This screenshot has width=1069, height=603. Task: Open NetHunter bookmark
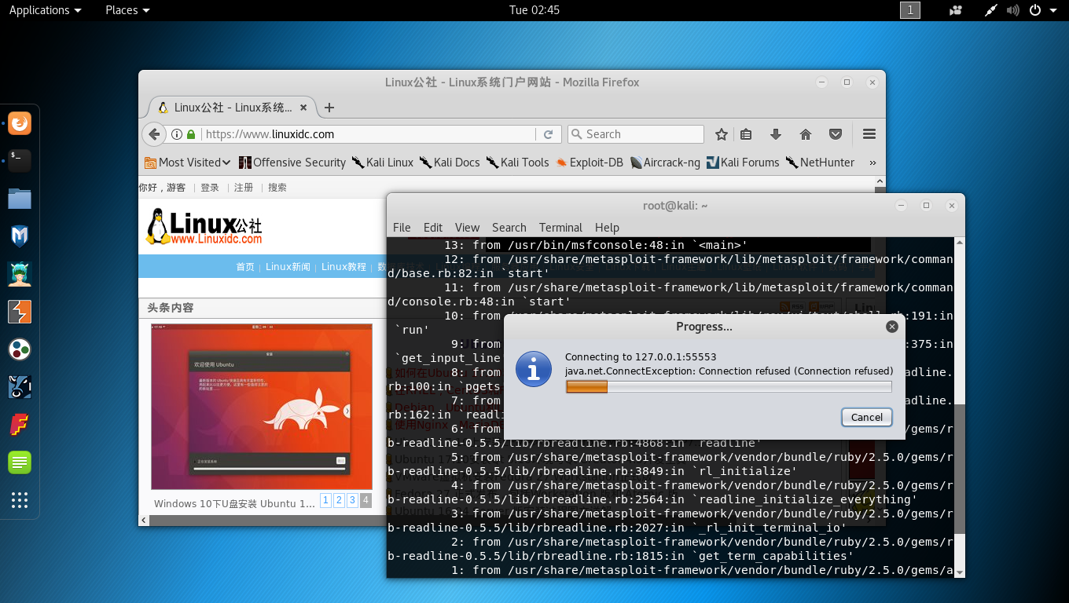(820, 163)
